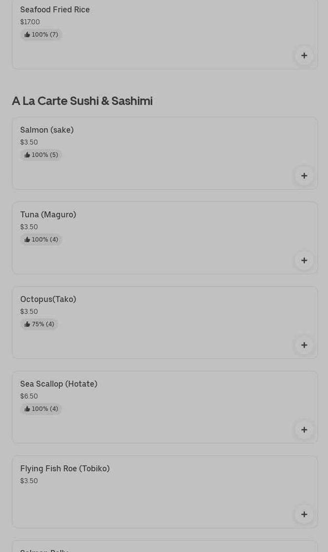Image resolution: width=328 pixels, height=552 pixels.
Task: Add Sea Scallop (Hotate) plus button
Action: (304, 430)
